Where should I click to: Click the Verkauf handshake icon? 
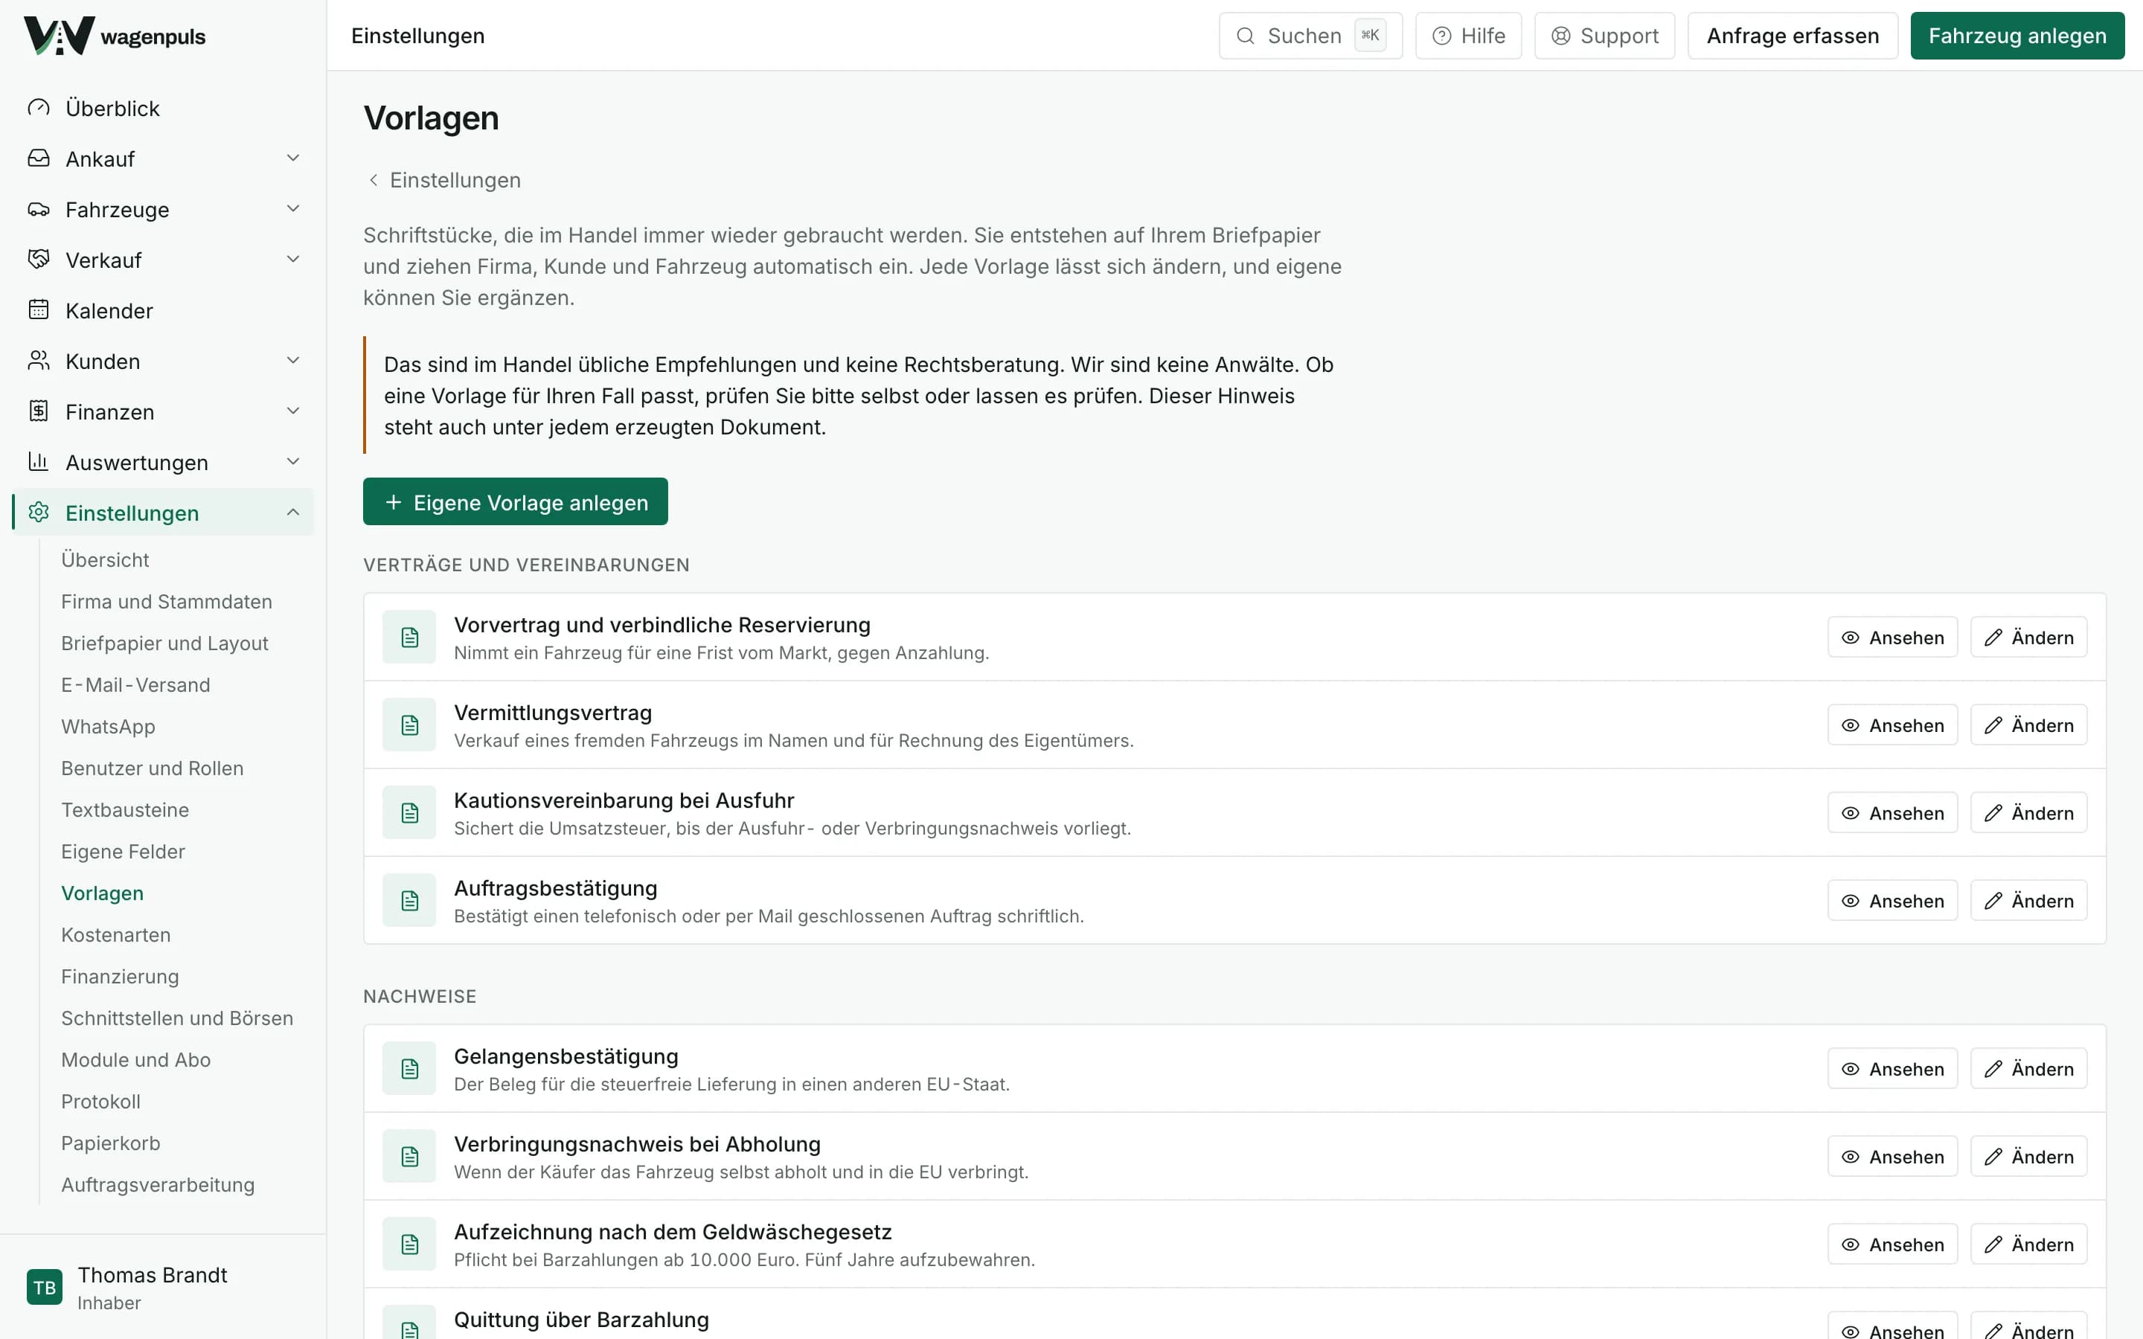point(39,260)
